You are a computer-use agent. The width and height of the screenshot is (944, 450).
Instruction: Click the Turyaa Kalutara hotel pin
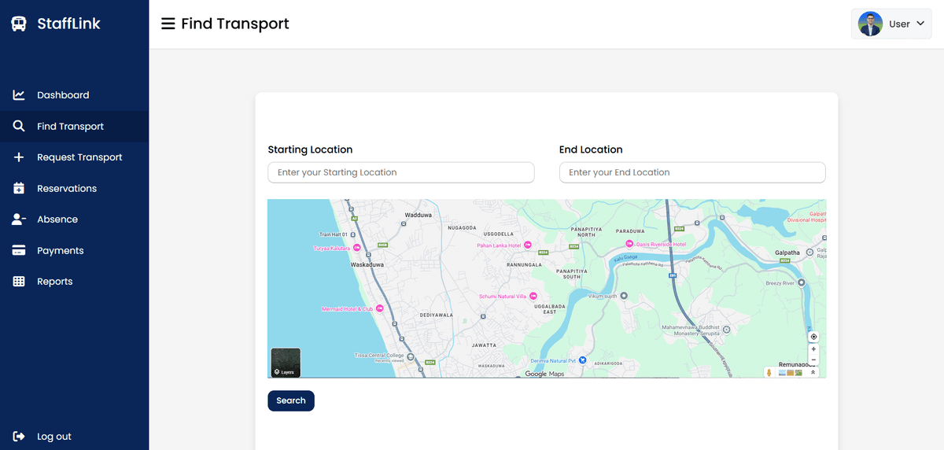(x=356, y=248)
